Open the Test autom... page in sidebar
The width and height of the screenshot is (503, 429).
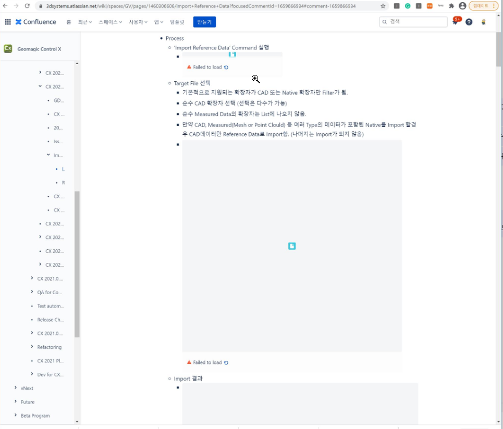51,306
